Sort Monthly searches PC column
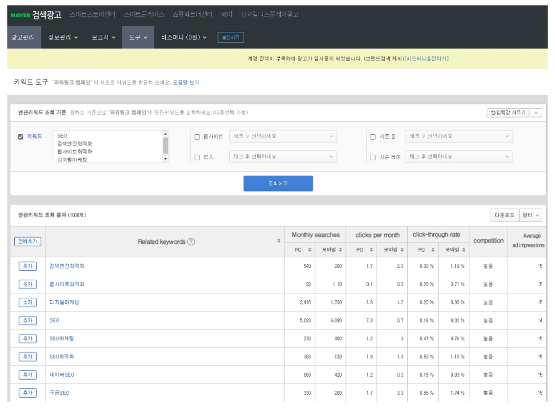This screenshot has height=408, width=555. [310, 250]
